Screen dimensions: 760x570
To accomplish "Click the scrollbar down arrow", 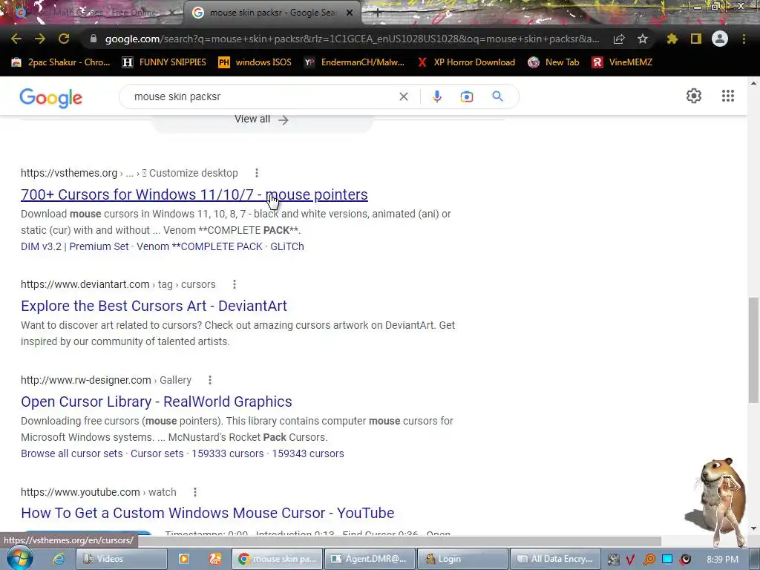I will pos(754,528).
